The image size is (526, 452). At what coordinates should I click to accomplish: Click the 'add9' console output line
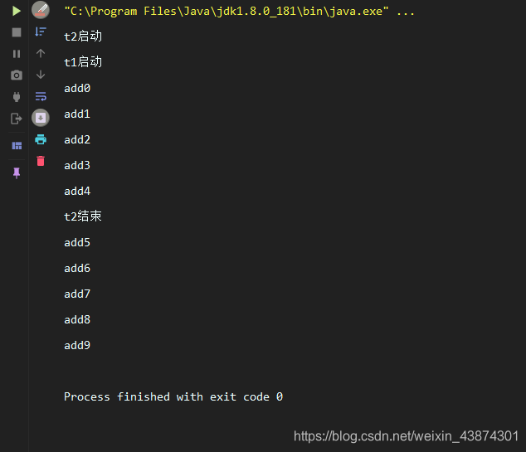point(77,345)
